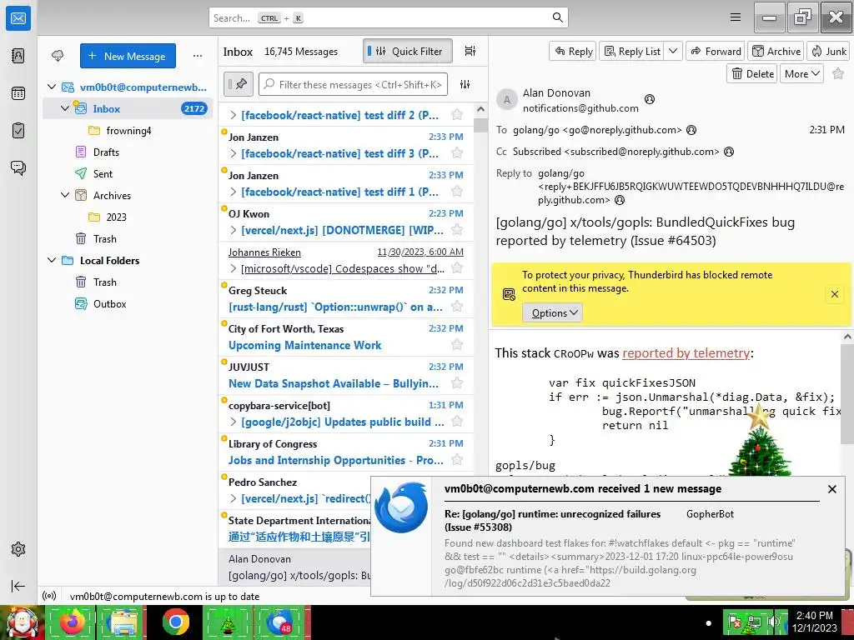
Task: Click the New Message button
Action: 128,56
